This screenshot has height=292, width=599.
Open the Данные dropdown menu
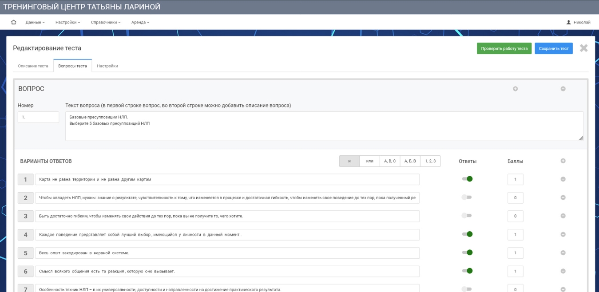point(35,22)
